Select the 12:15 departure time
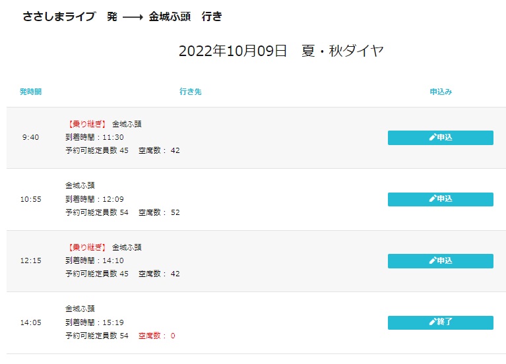Screen dimensions: 506x364 click(x=30, y=260)
